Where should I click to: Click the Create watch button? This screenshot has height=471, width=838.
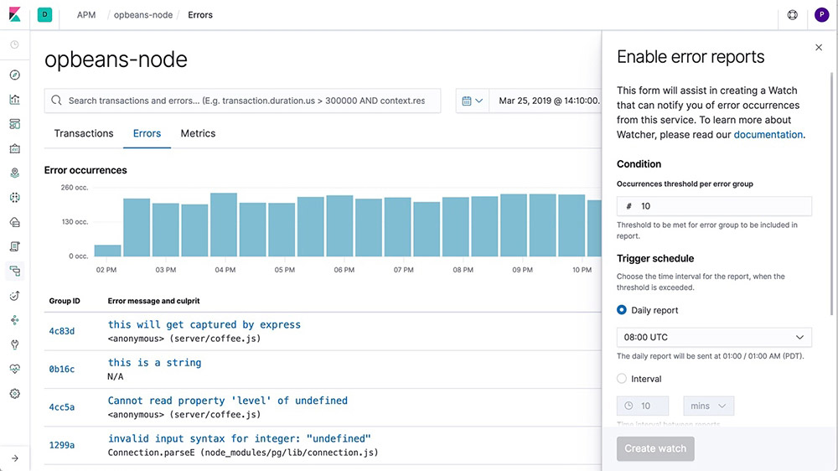655,448
